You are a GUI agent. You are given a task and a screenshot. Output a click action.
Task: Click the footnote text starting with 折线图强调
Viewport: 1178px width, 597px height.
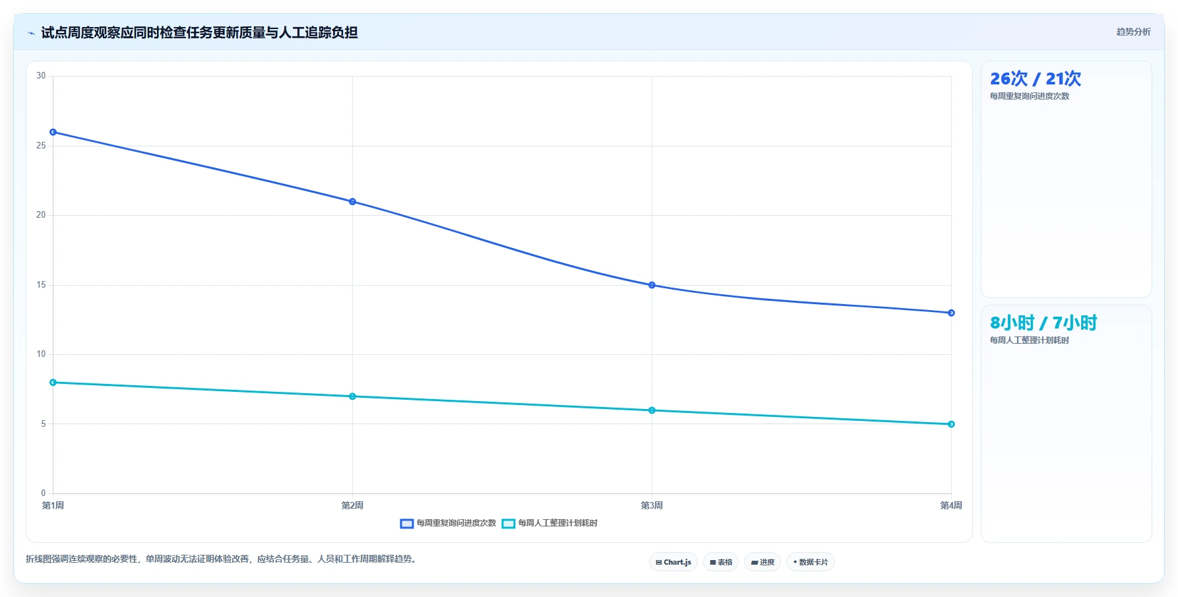(222, 559)
